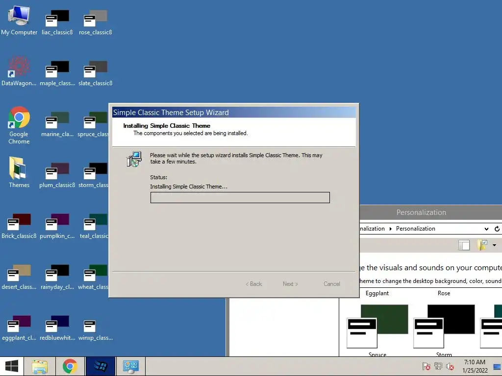Screen dimensions: 502x376
Task: Click the < Back button in setup wizard
Action: click(x=254, y=284)
